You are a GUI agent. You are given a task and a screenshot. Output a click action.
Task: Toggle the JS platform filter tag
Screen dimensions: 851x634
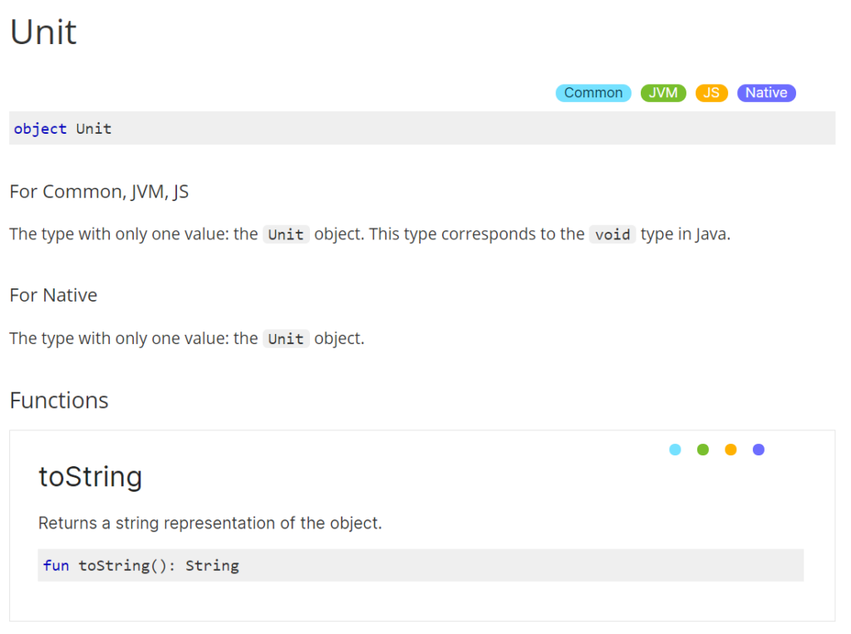pos(711,93)
